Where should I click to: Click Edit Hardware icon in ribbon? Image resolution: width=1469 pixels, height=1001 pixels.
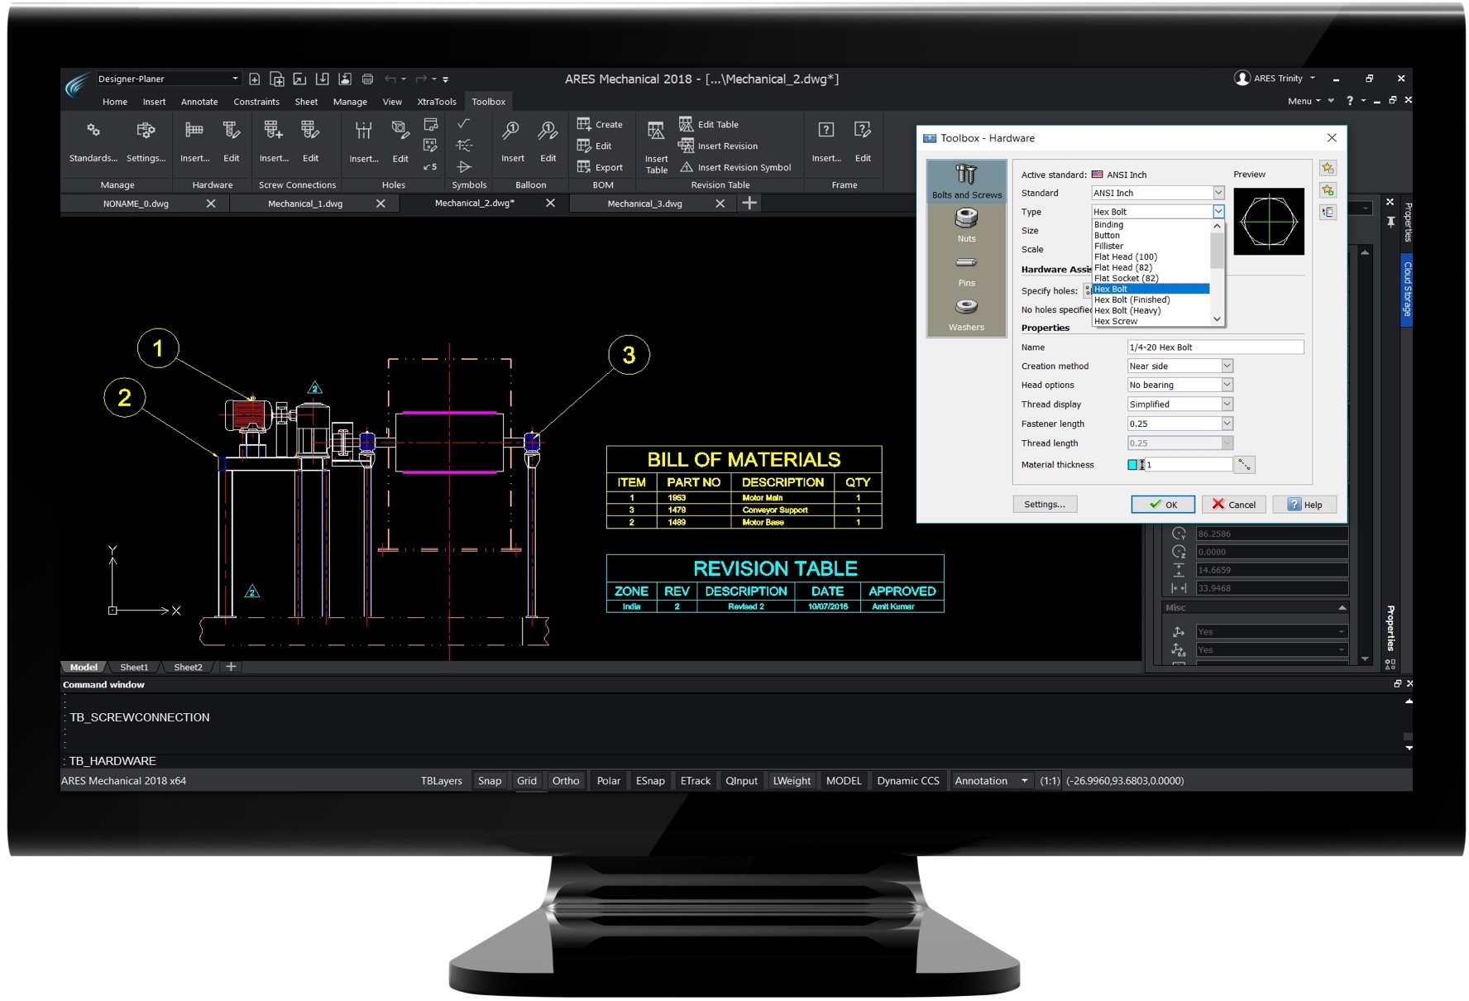pos(232,131)
